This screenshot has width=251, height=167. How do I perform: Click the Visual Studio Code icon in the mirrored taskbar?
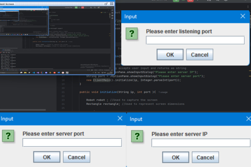33,73
